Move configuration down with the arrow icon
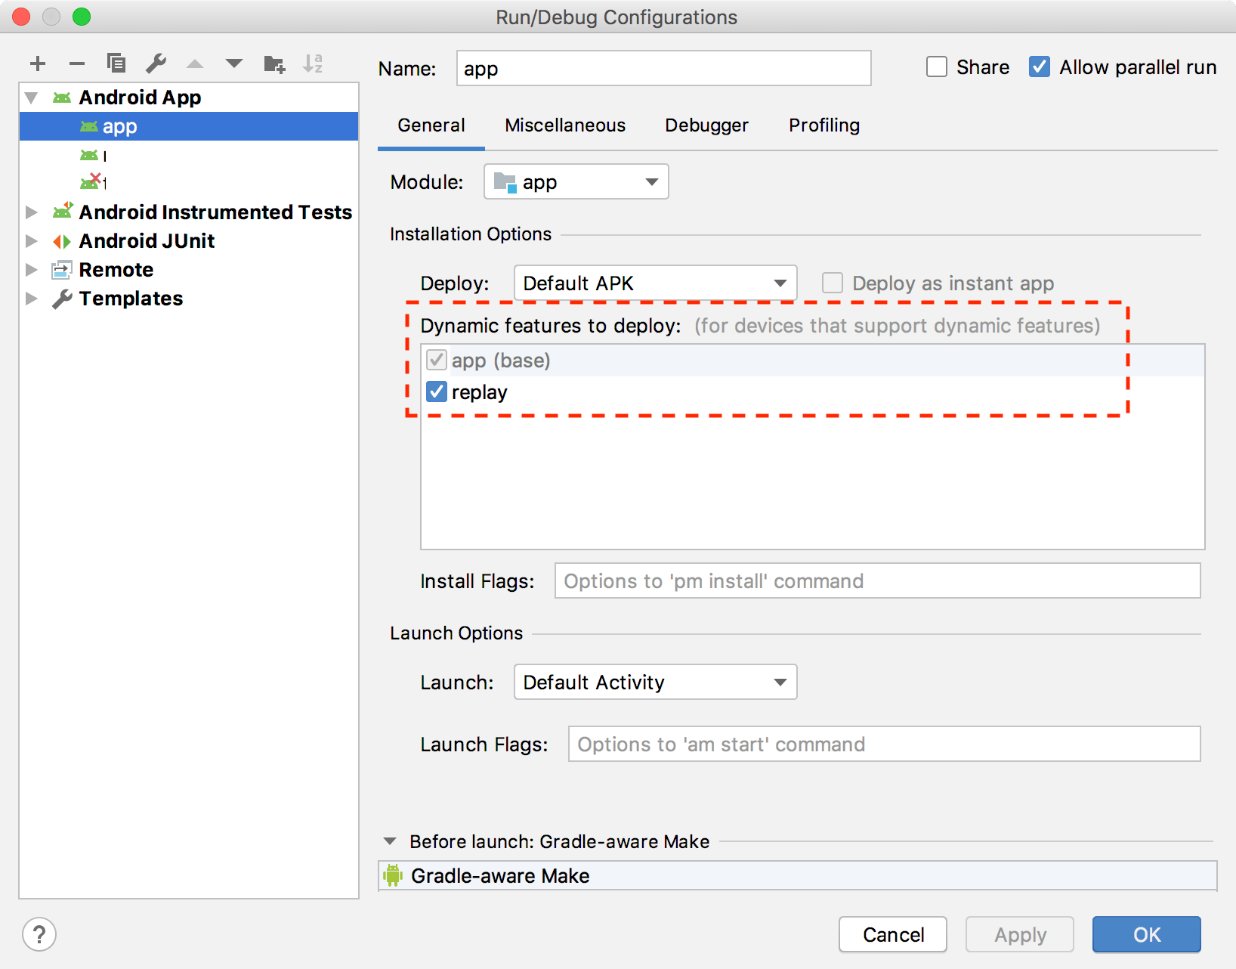This screenshot has height=969, width=1236. click(234, 63)
